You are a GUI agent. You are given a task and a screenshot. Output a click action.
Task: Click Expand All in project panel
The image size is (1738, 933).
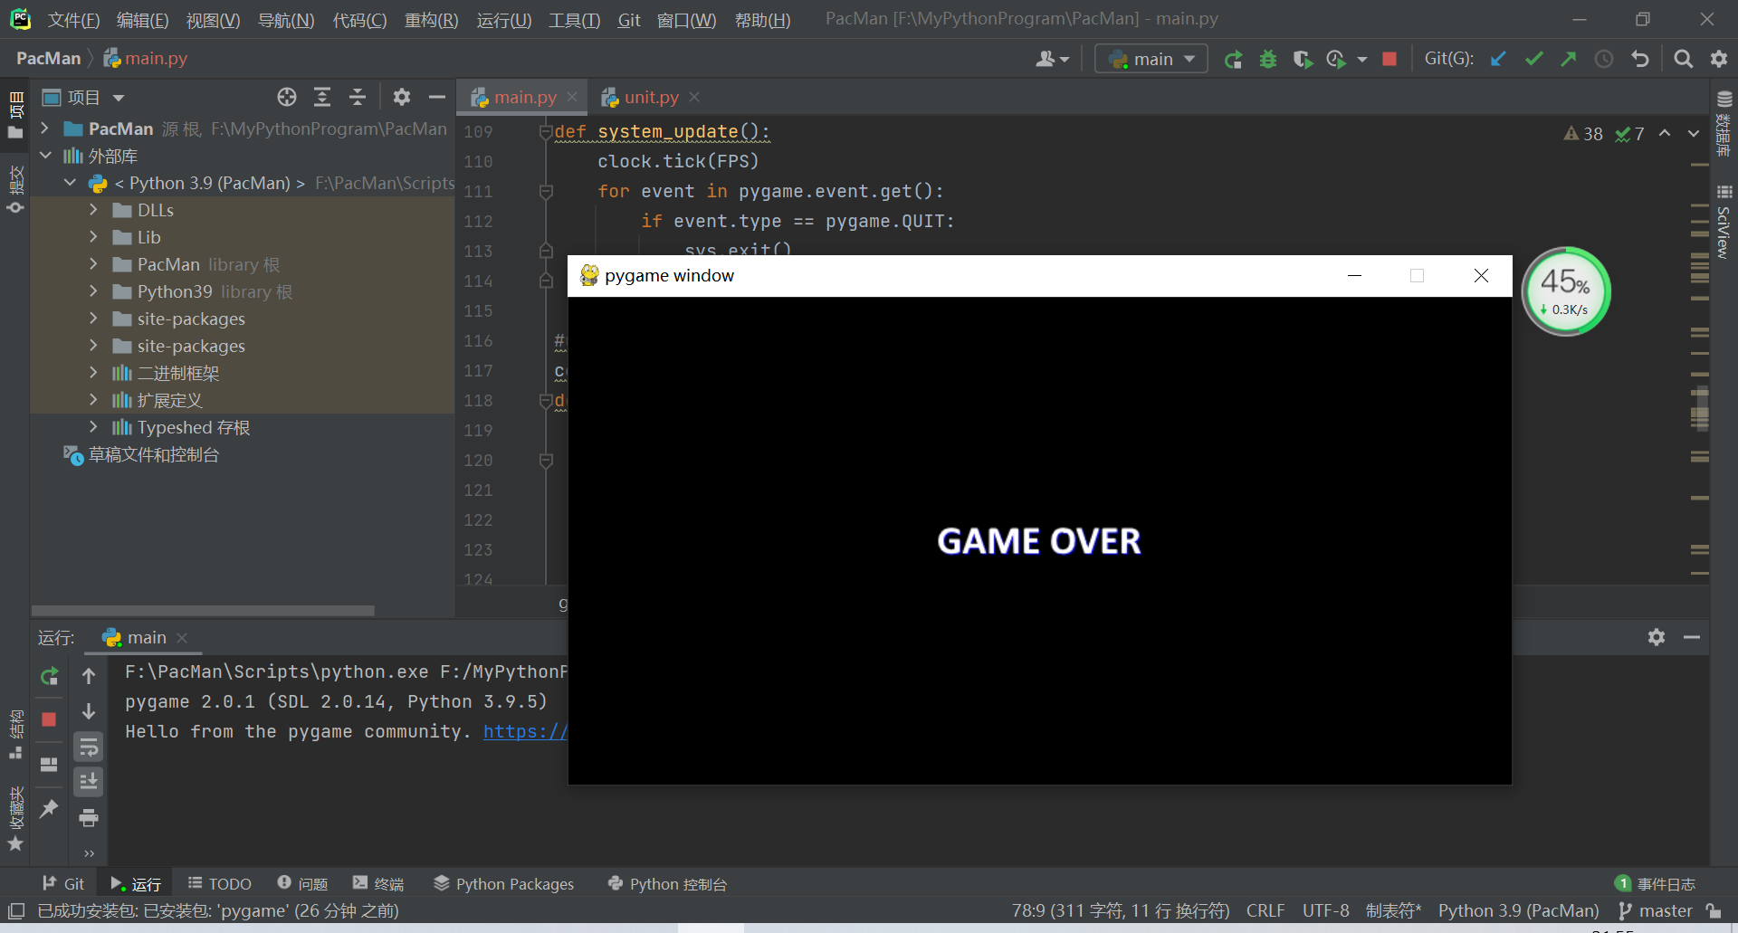click(x=322, y=97)
